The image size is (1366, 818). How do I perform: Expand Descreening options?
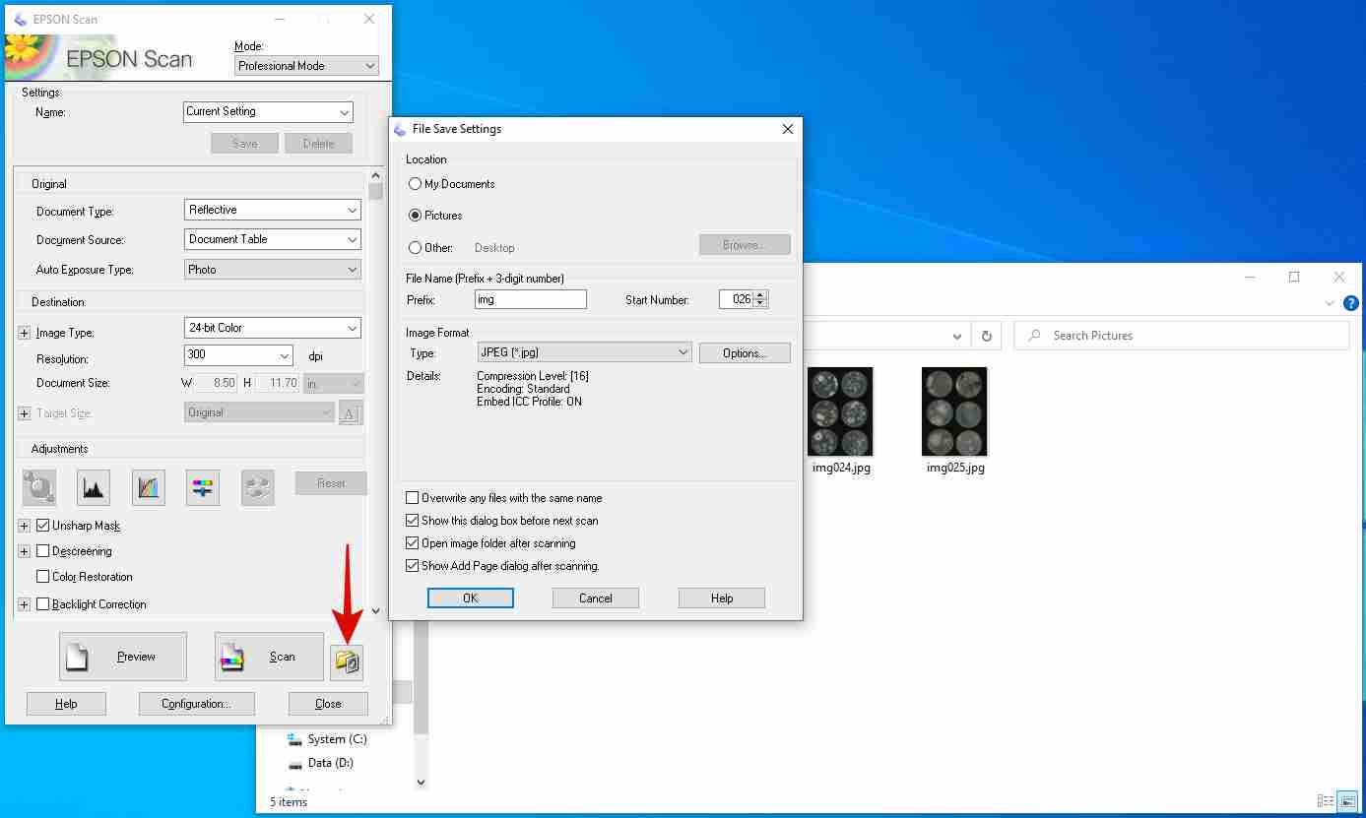point(25,551)
